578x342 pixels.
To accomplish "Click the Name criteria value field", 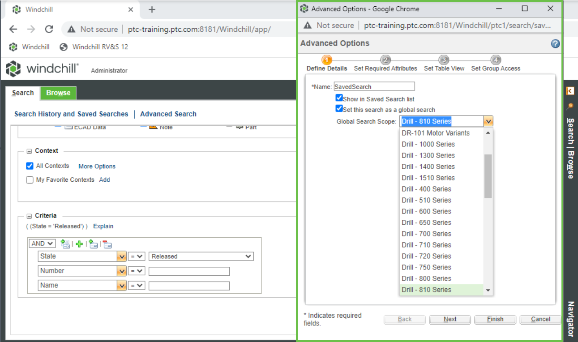I will click(189, 286).
